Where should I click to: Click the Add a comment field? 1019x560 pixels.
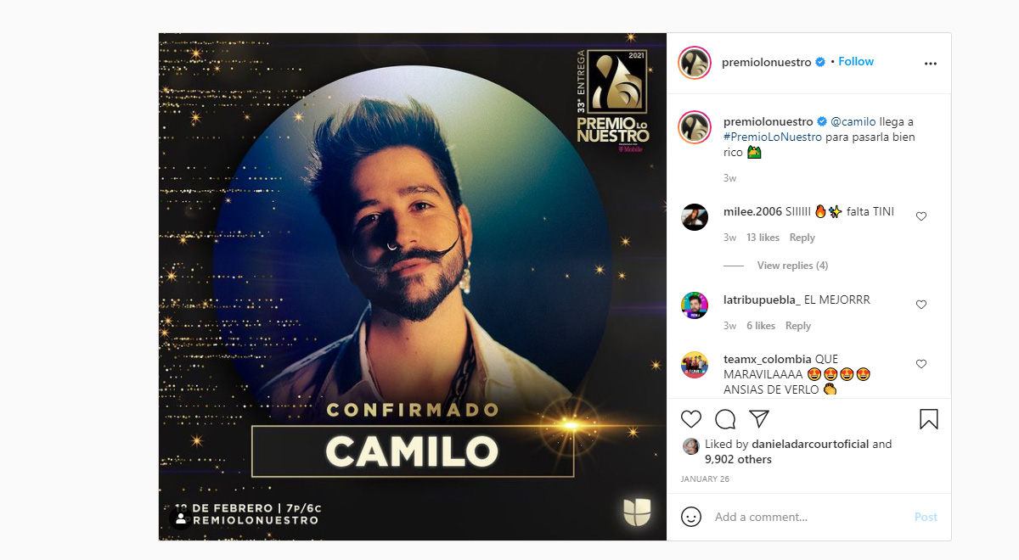807,517
